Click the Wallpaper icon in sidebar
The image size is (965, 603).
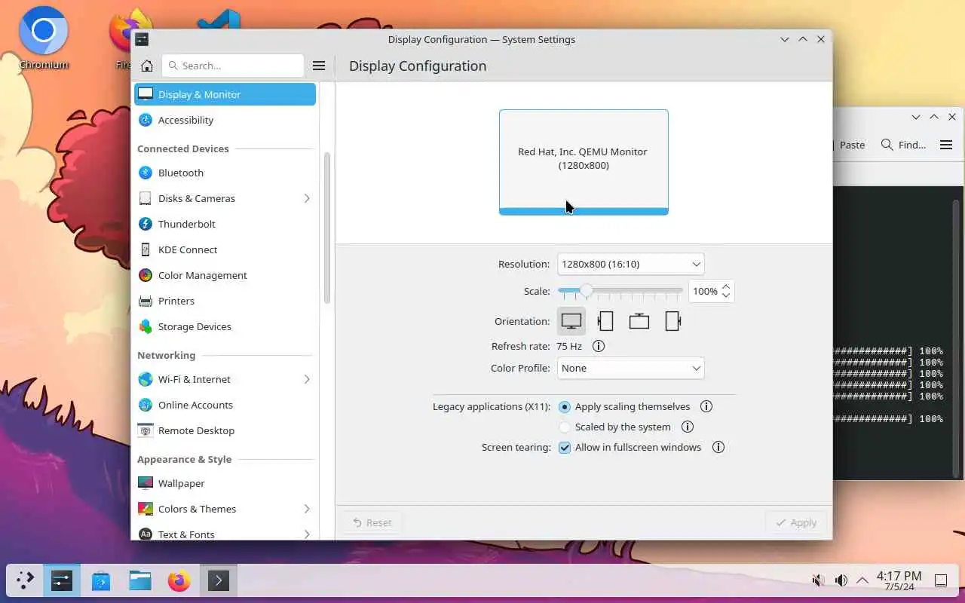click(146, 483)
